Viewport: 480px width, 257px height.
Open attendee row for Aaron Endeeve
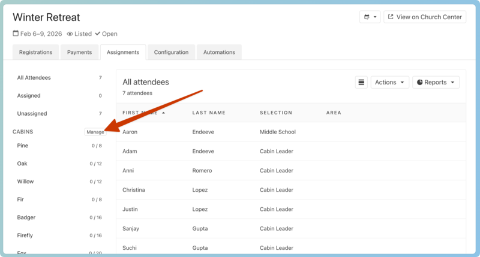(x=131, y=132)
